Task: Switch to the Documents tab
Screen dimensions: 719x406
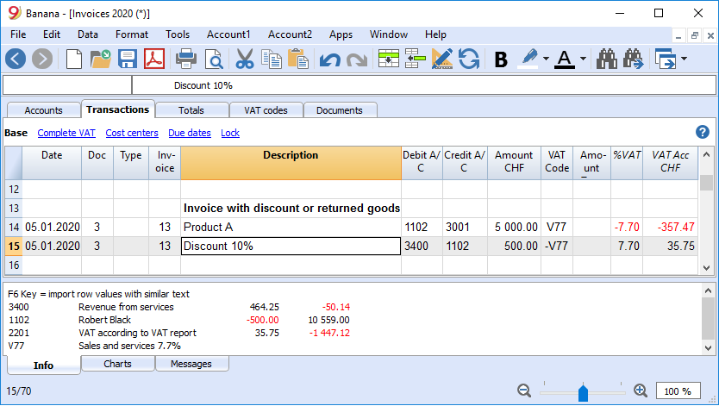Action: [x=340, y=110]
